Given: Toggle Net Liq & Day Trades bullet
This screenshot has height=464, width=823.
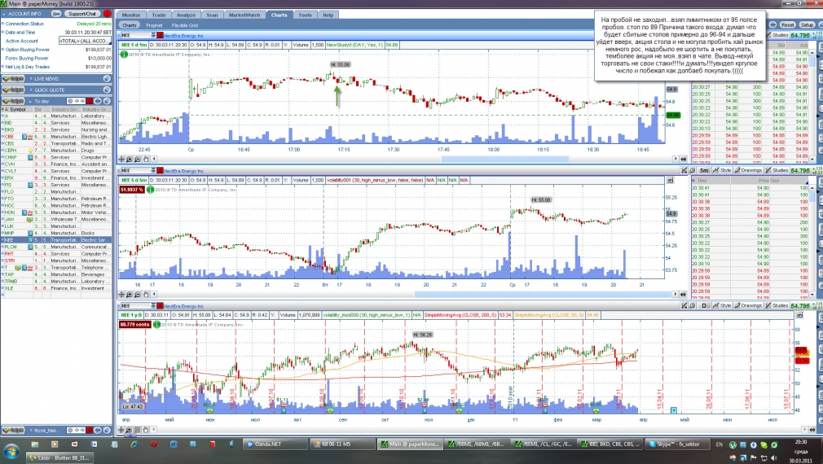Looking at the screenshot, I should click(2, 67).
